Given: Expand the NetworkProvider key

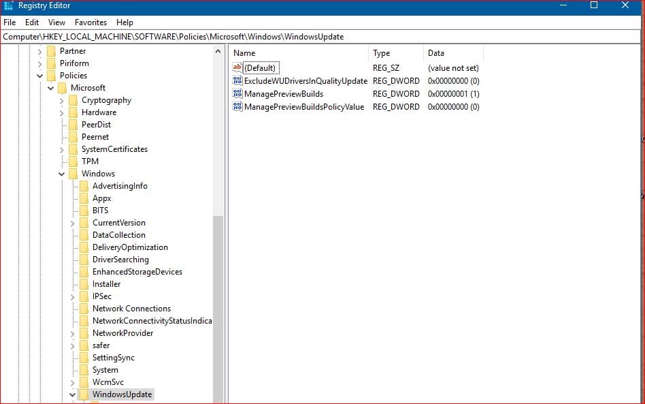Looking at the screenshot, I should click(x=72, y=334).
